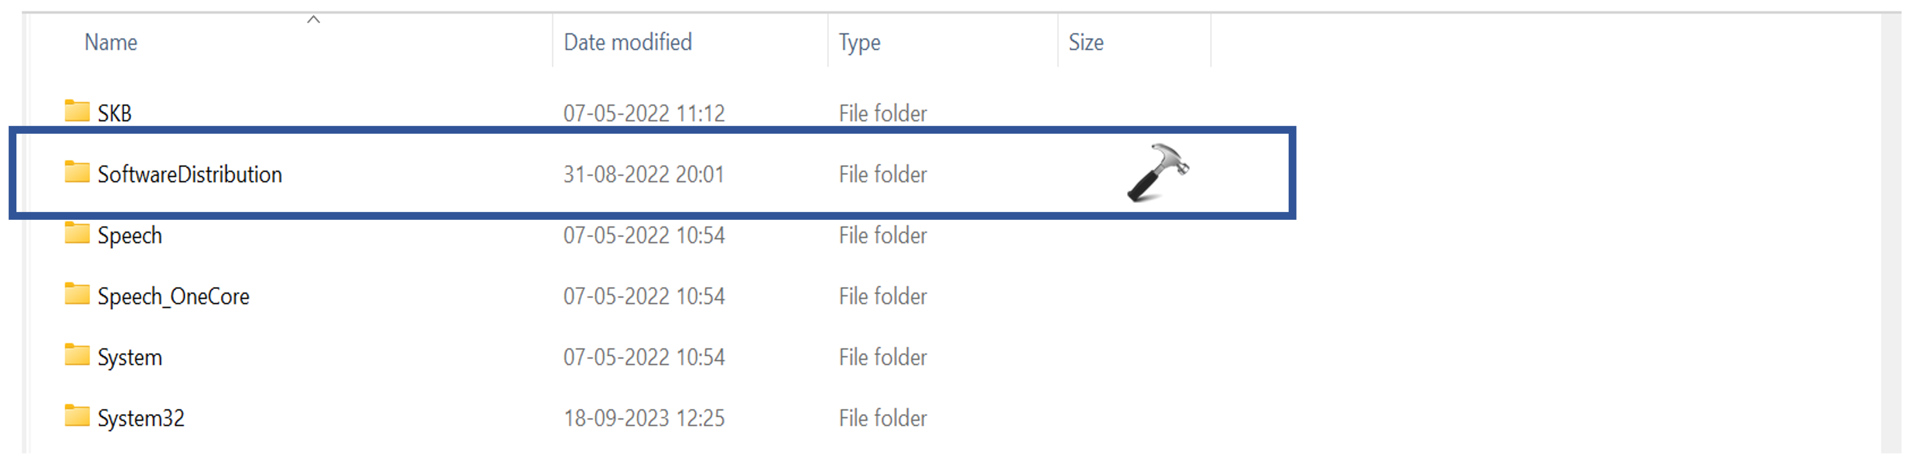Click the hammer watermark icon
This screenshot has height=462, width=1910.
1158,173
